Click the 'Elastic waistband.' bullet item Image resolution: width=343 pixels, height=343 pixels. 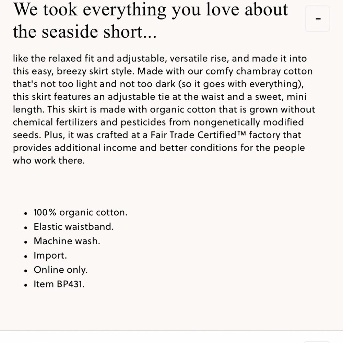click(74, 227)
